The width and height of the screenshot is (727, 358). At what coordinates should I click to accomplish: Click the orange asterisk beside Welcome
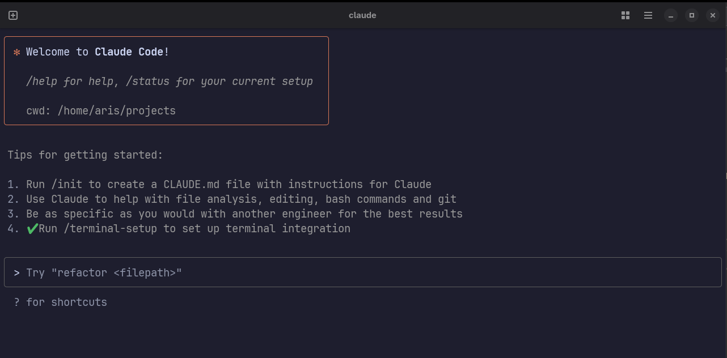click(x=17, y=52)
